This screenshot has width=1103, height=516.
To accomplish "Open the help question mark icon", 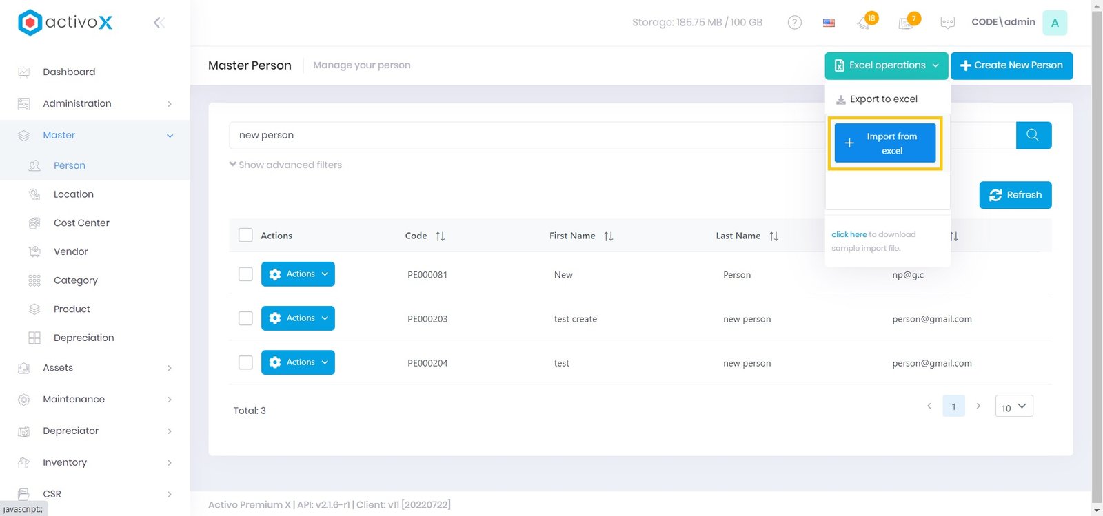I will coord(794,23).
